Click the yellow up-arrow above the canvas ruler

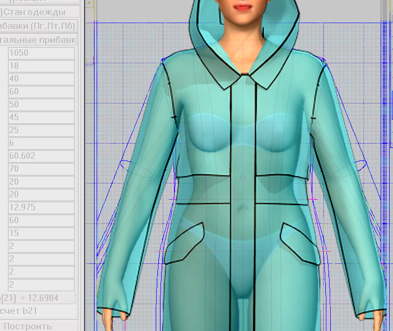click(89, 3)
